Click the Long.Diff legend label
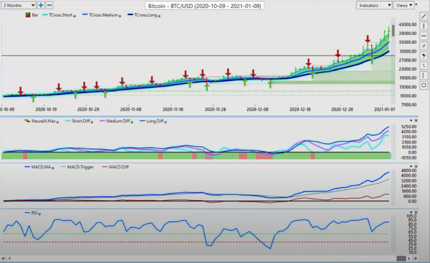 click(x=155, y=121)
